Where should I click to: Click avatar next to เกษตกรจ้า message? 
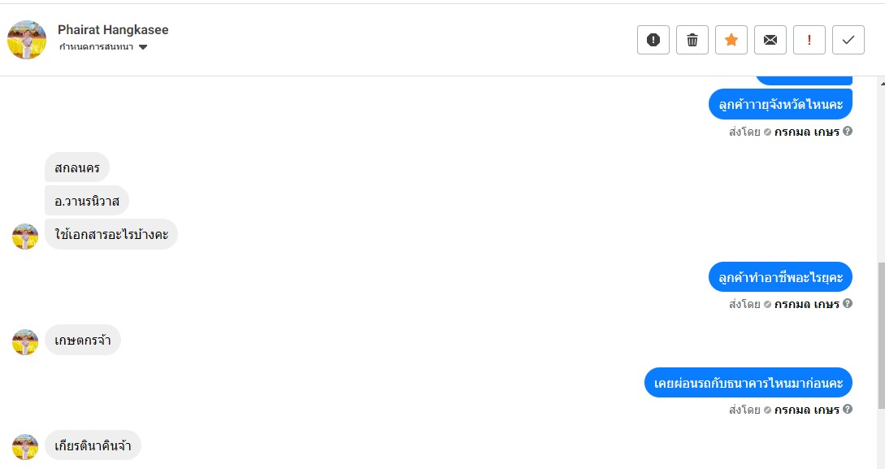point(25,342)
